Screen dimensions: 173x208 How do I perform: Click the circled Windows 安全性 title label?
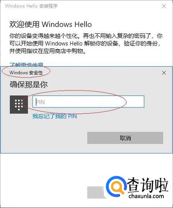(x=26, y=73)
